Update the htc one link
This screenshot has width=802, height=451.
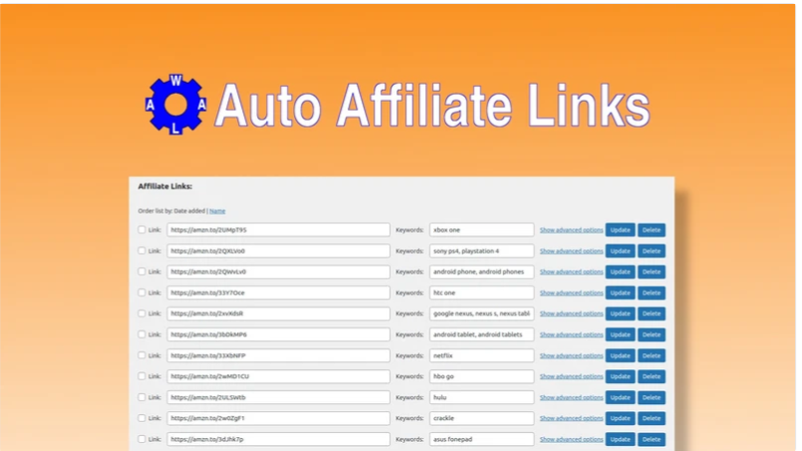(621, 293)
